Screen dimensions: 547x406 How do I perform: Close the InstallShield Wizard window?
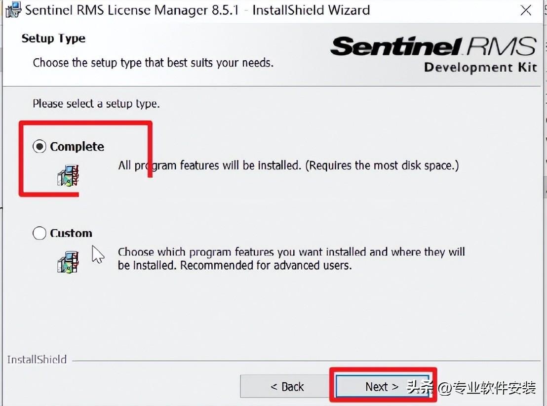(526, 10)
